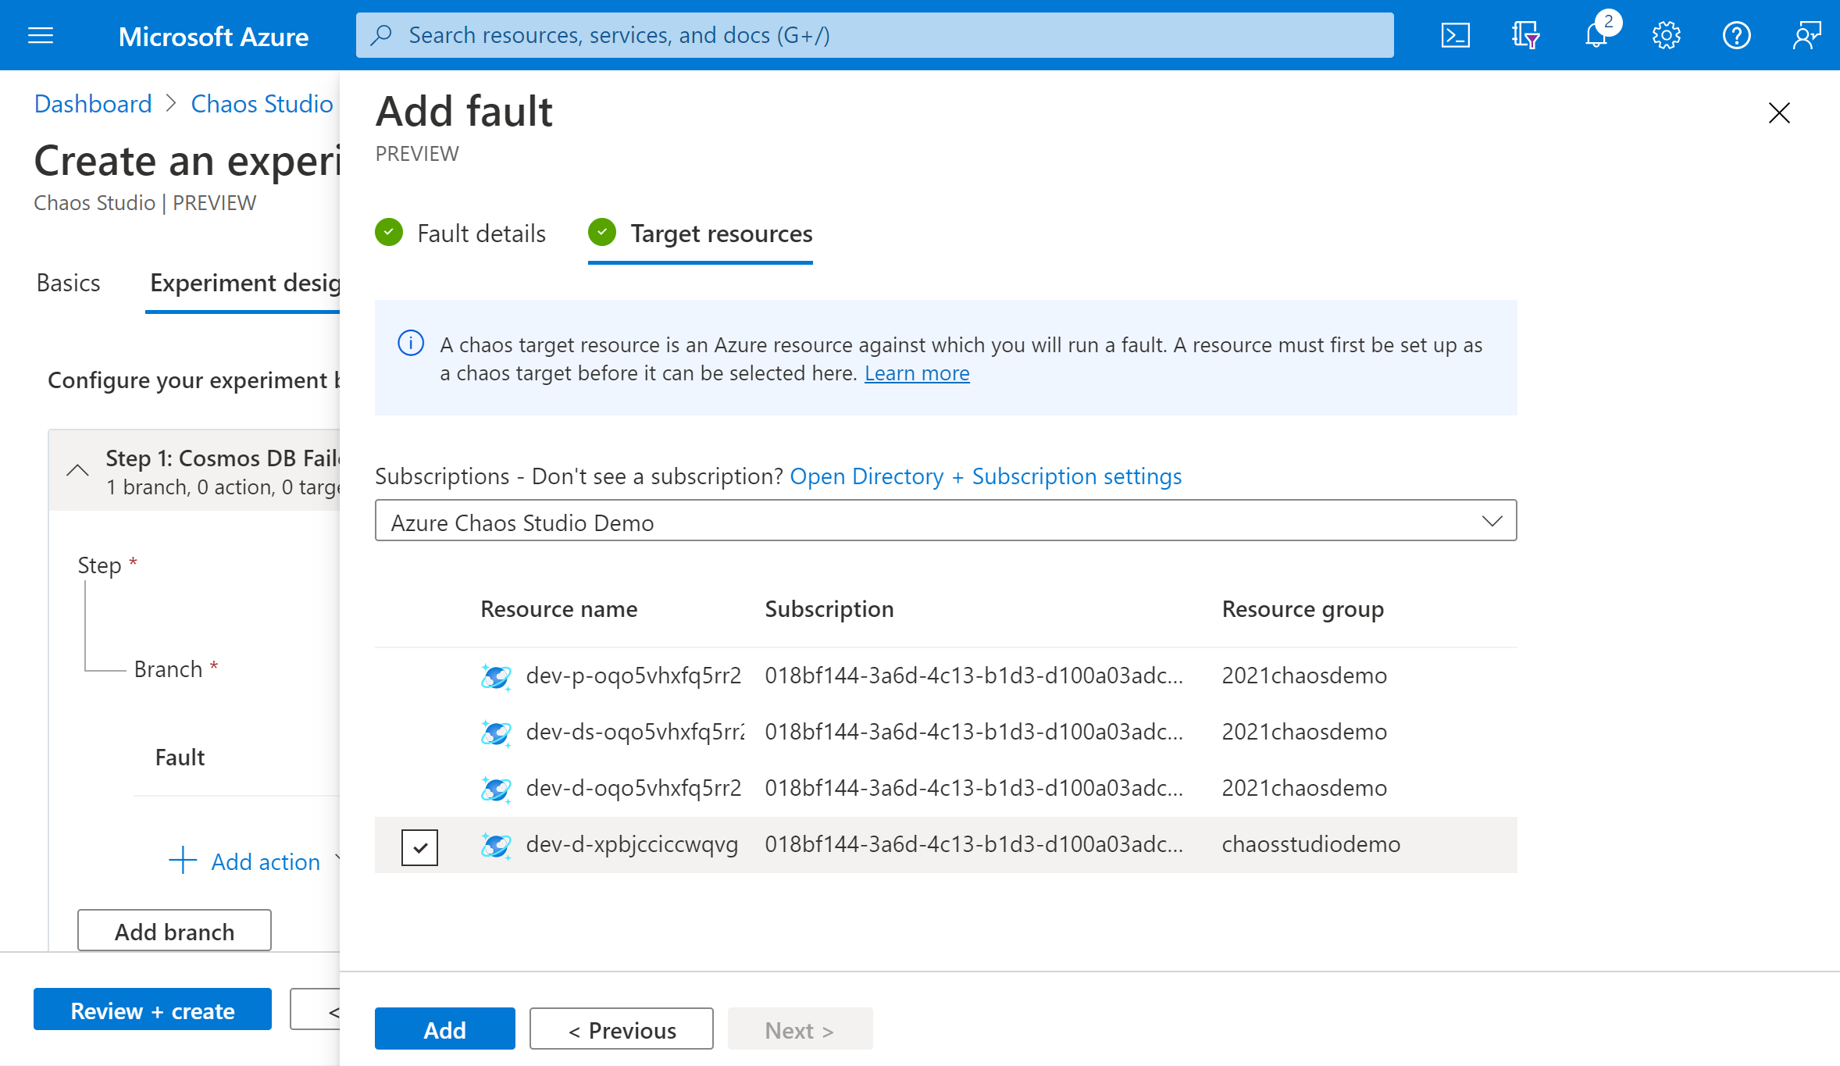The width and height of the screenshot is (1840, 1066).
Task: Click the Azure feedback icon
Action: pyautogui.click(x=1803, y=34)
